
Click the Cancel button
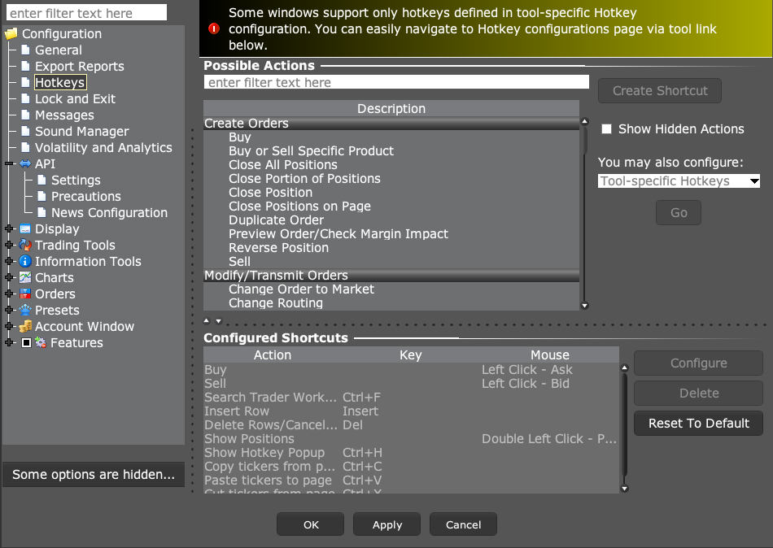(464, 525)
